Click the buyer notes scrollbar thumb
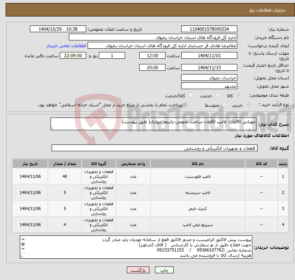295x280 pixels. (x=23, y=244)
